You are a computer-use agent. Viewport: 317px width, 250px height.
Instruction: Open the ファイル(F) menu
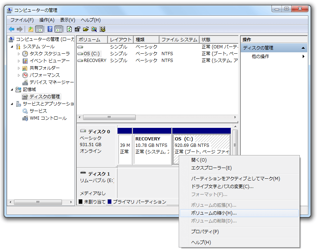click(22, 20)
